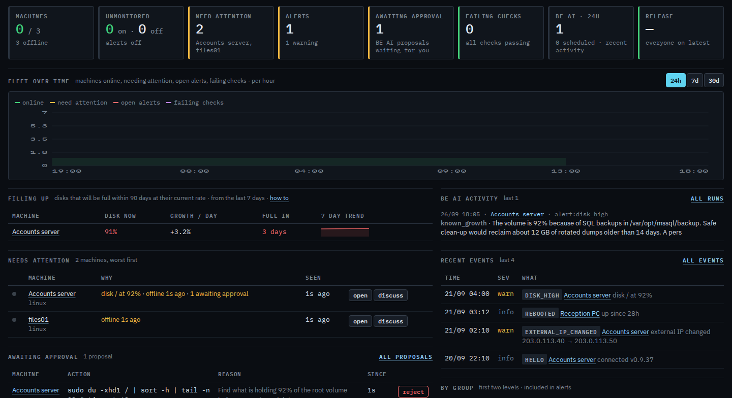Open Accounts server in BE AI Activity

click(517, 214)
